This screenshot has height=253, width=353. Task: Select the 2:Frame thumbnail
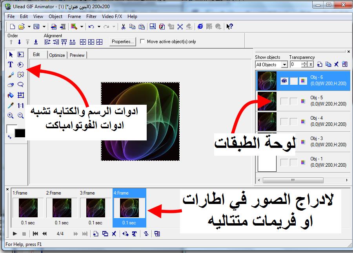click(x=62, y=208)
